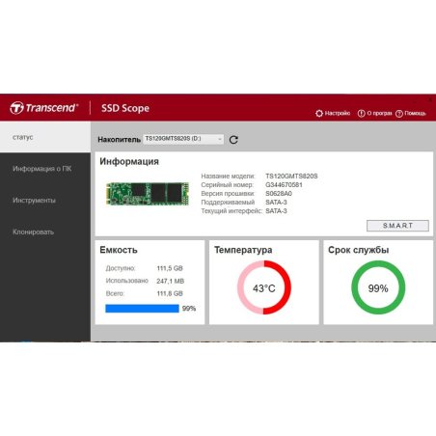Click the Температура heading

(x=243, y=250)
